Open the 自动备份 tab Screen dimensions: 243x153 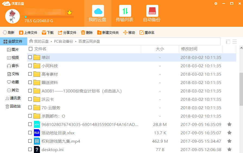tap(152, 14)
